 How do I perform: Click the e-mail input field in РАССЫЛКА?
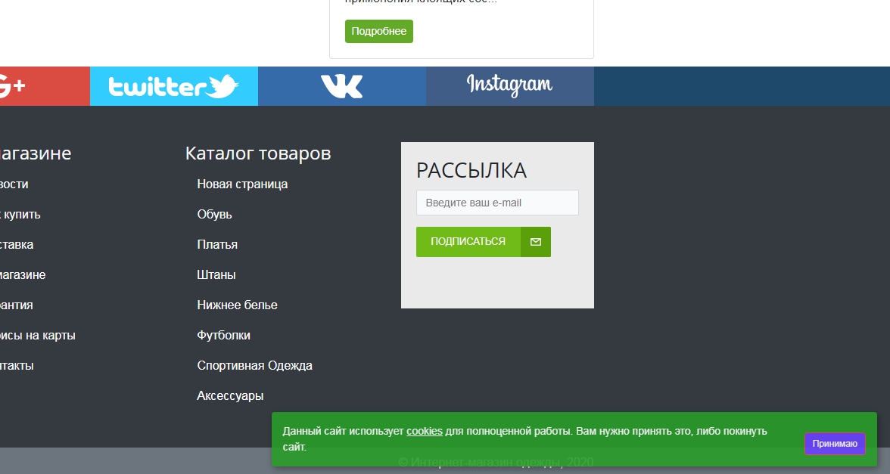(x=496, y=202)
